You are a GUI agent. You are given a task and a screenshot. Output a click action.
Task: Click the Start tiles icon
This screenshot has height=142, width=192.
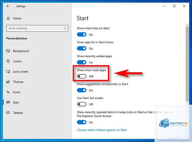[8, 102]
